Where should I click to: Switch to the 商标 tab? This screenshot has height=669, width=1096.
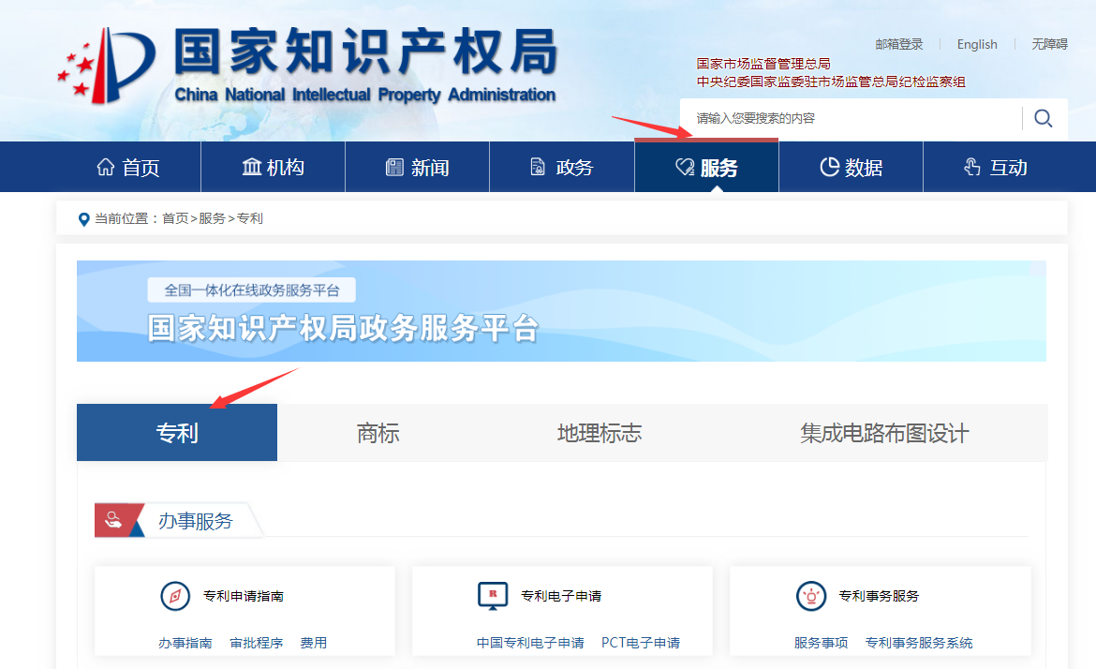378,433
